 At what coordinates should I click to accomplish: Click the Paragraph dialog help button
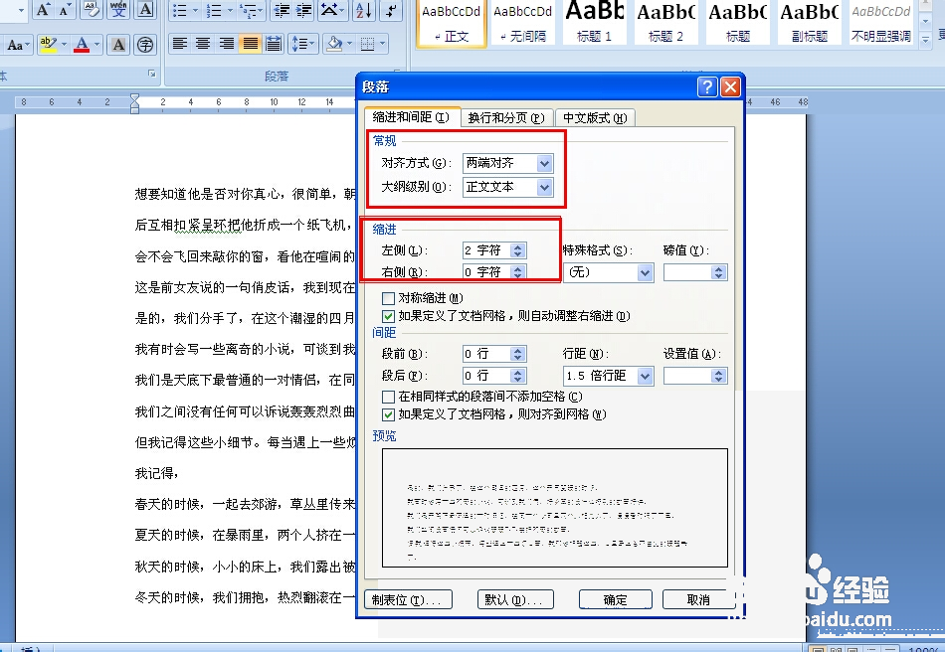tap(707, 87)
